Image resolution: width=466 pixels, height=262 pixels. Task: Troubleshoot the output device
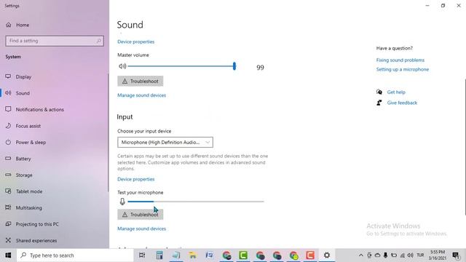pos(141,81)
